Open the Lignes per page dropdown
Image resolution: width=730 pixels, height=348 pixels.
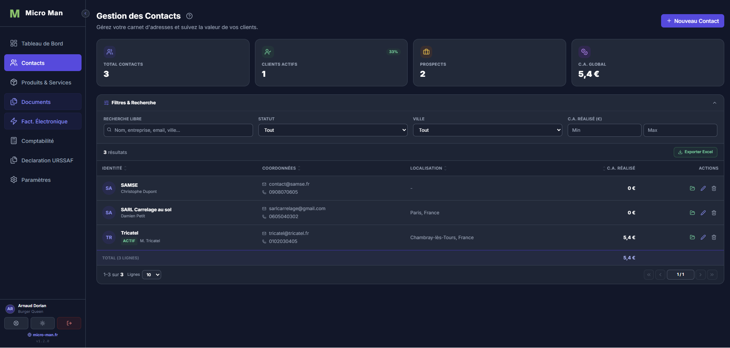(x=152, y=275)
